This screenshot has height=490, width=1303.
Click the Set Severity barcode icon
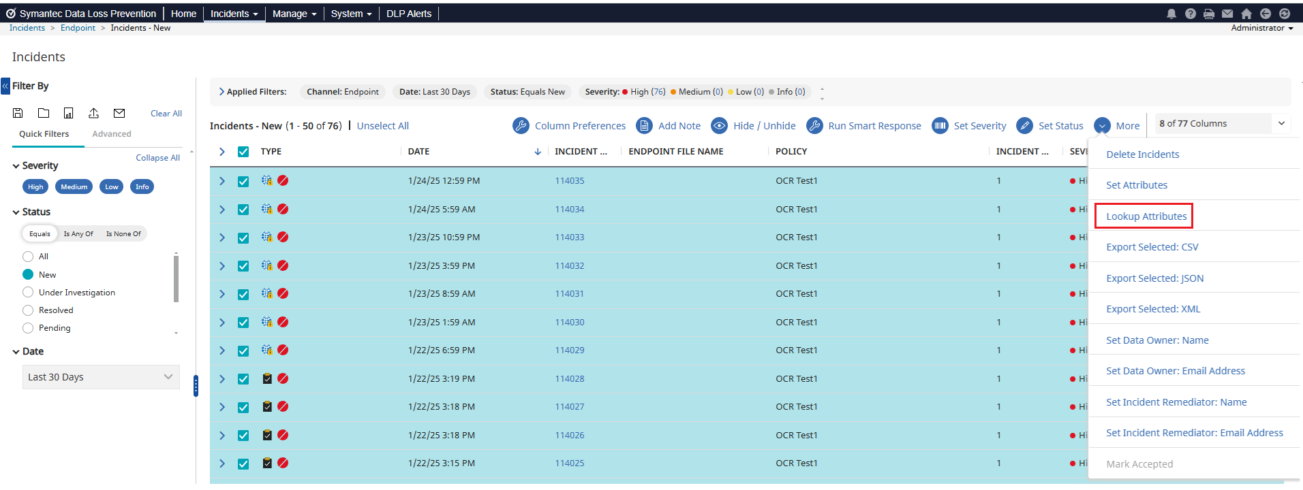click(940, 126)
